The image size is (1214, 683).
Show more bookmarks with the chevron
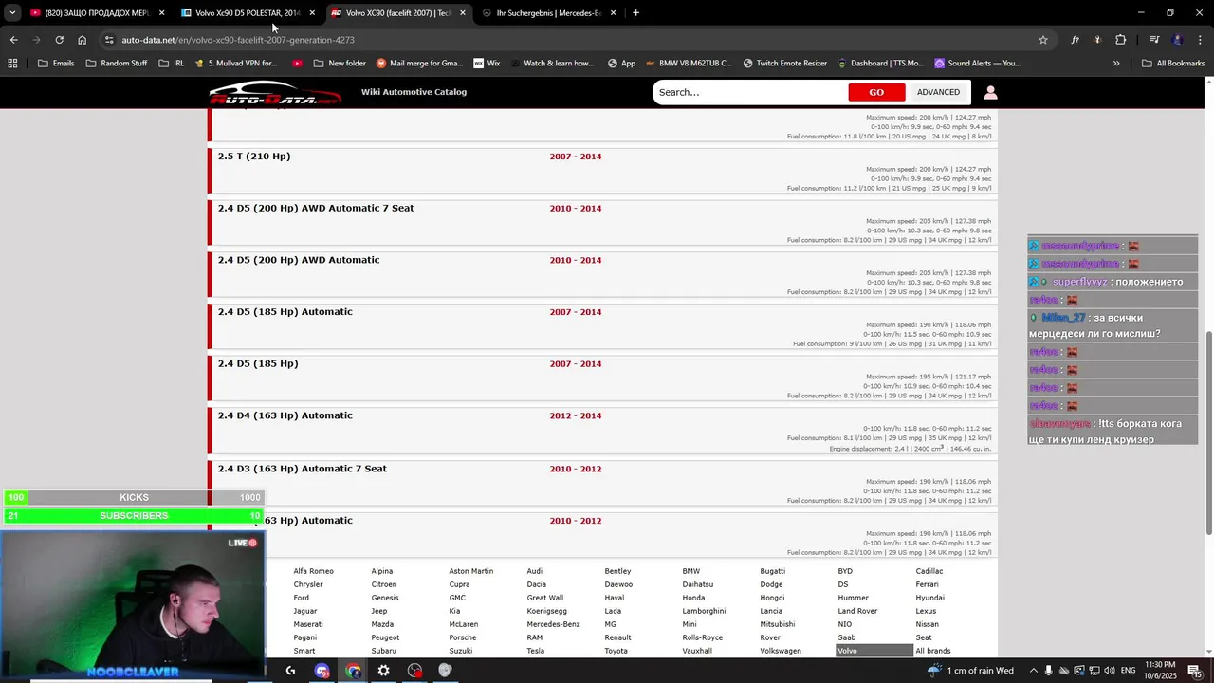1116,64
